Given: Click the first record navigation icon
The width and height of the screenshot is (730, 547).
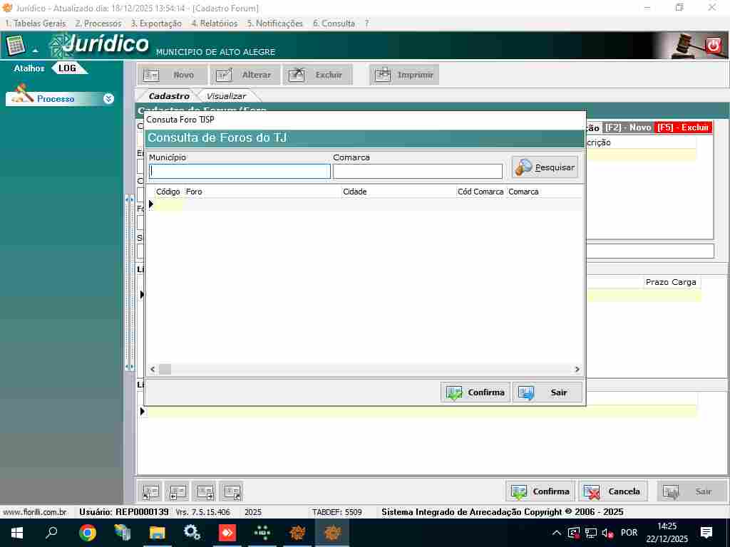Looking at the screenshot, I should [150, 491].
